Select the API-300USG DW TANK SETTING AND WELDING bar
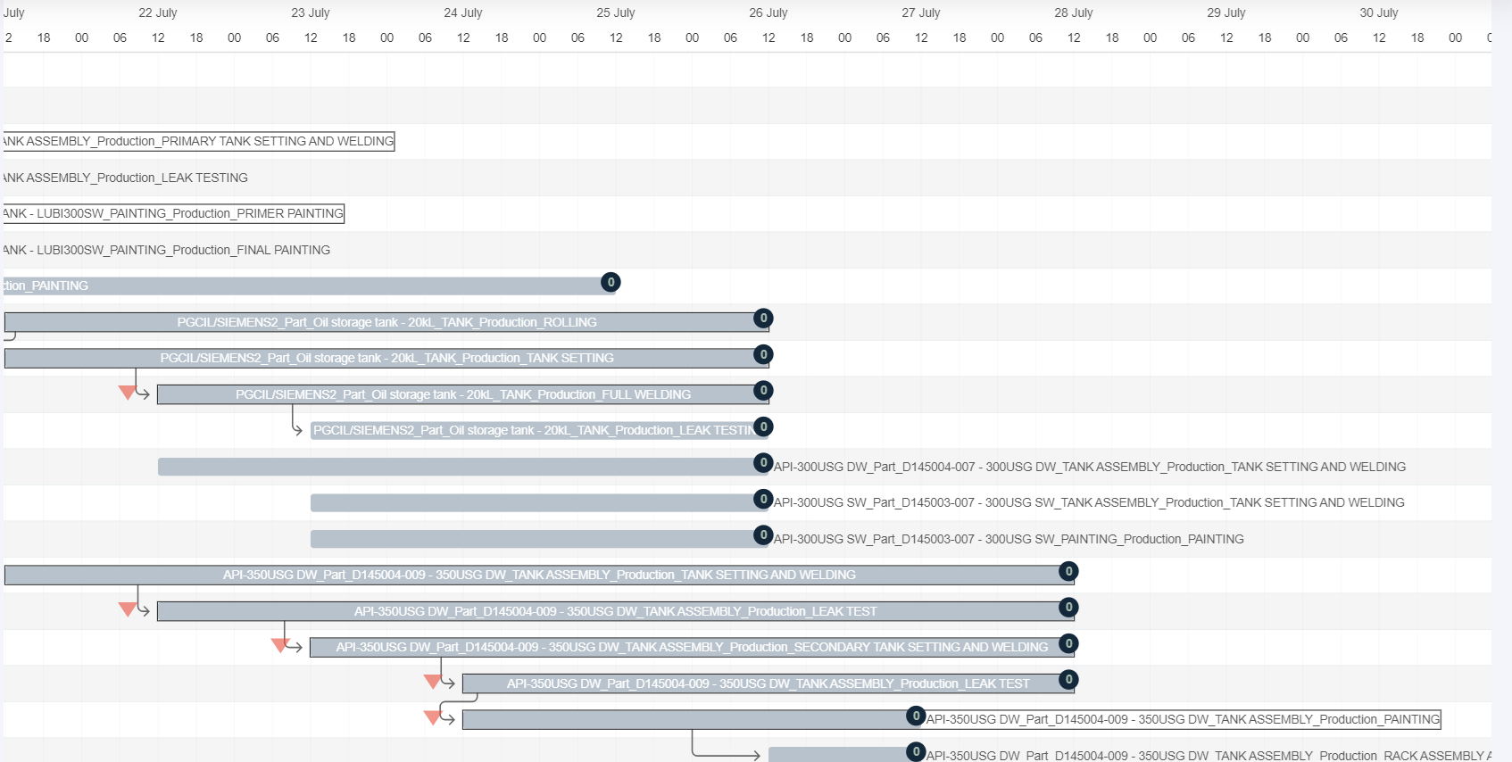 (x=462, y=467)
